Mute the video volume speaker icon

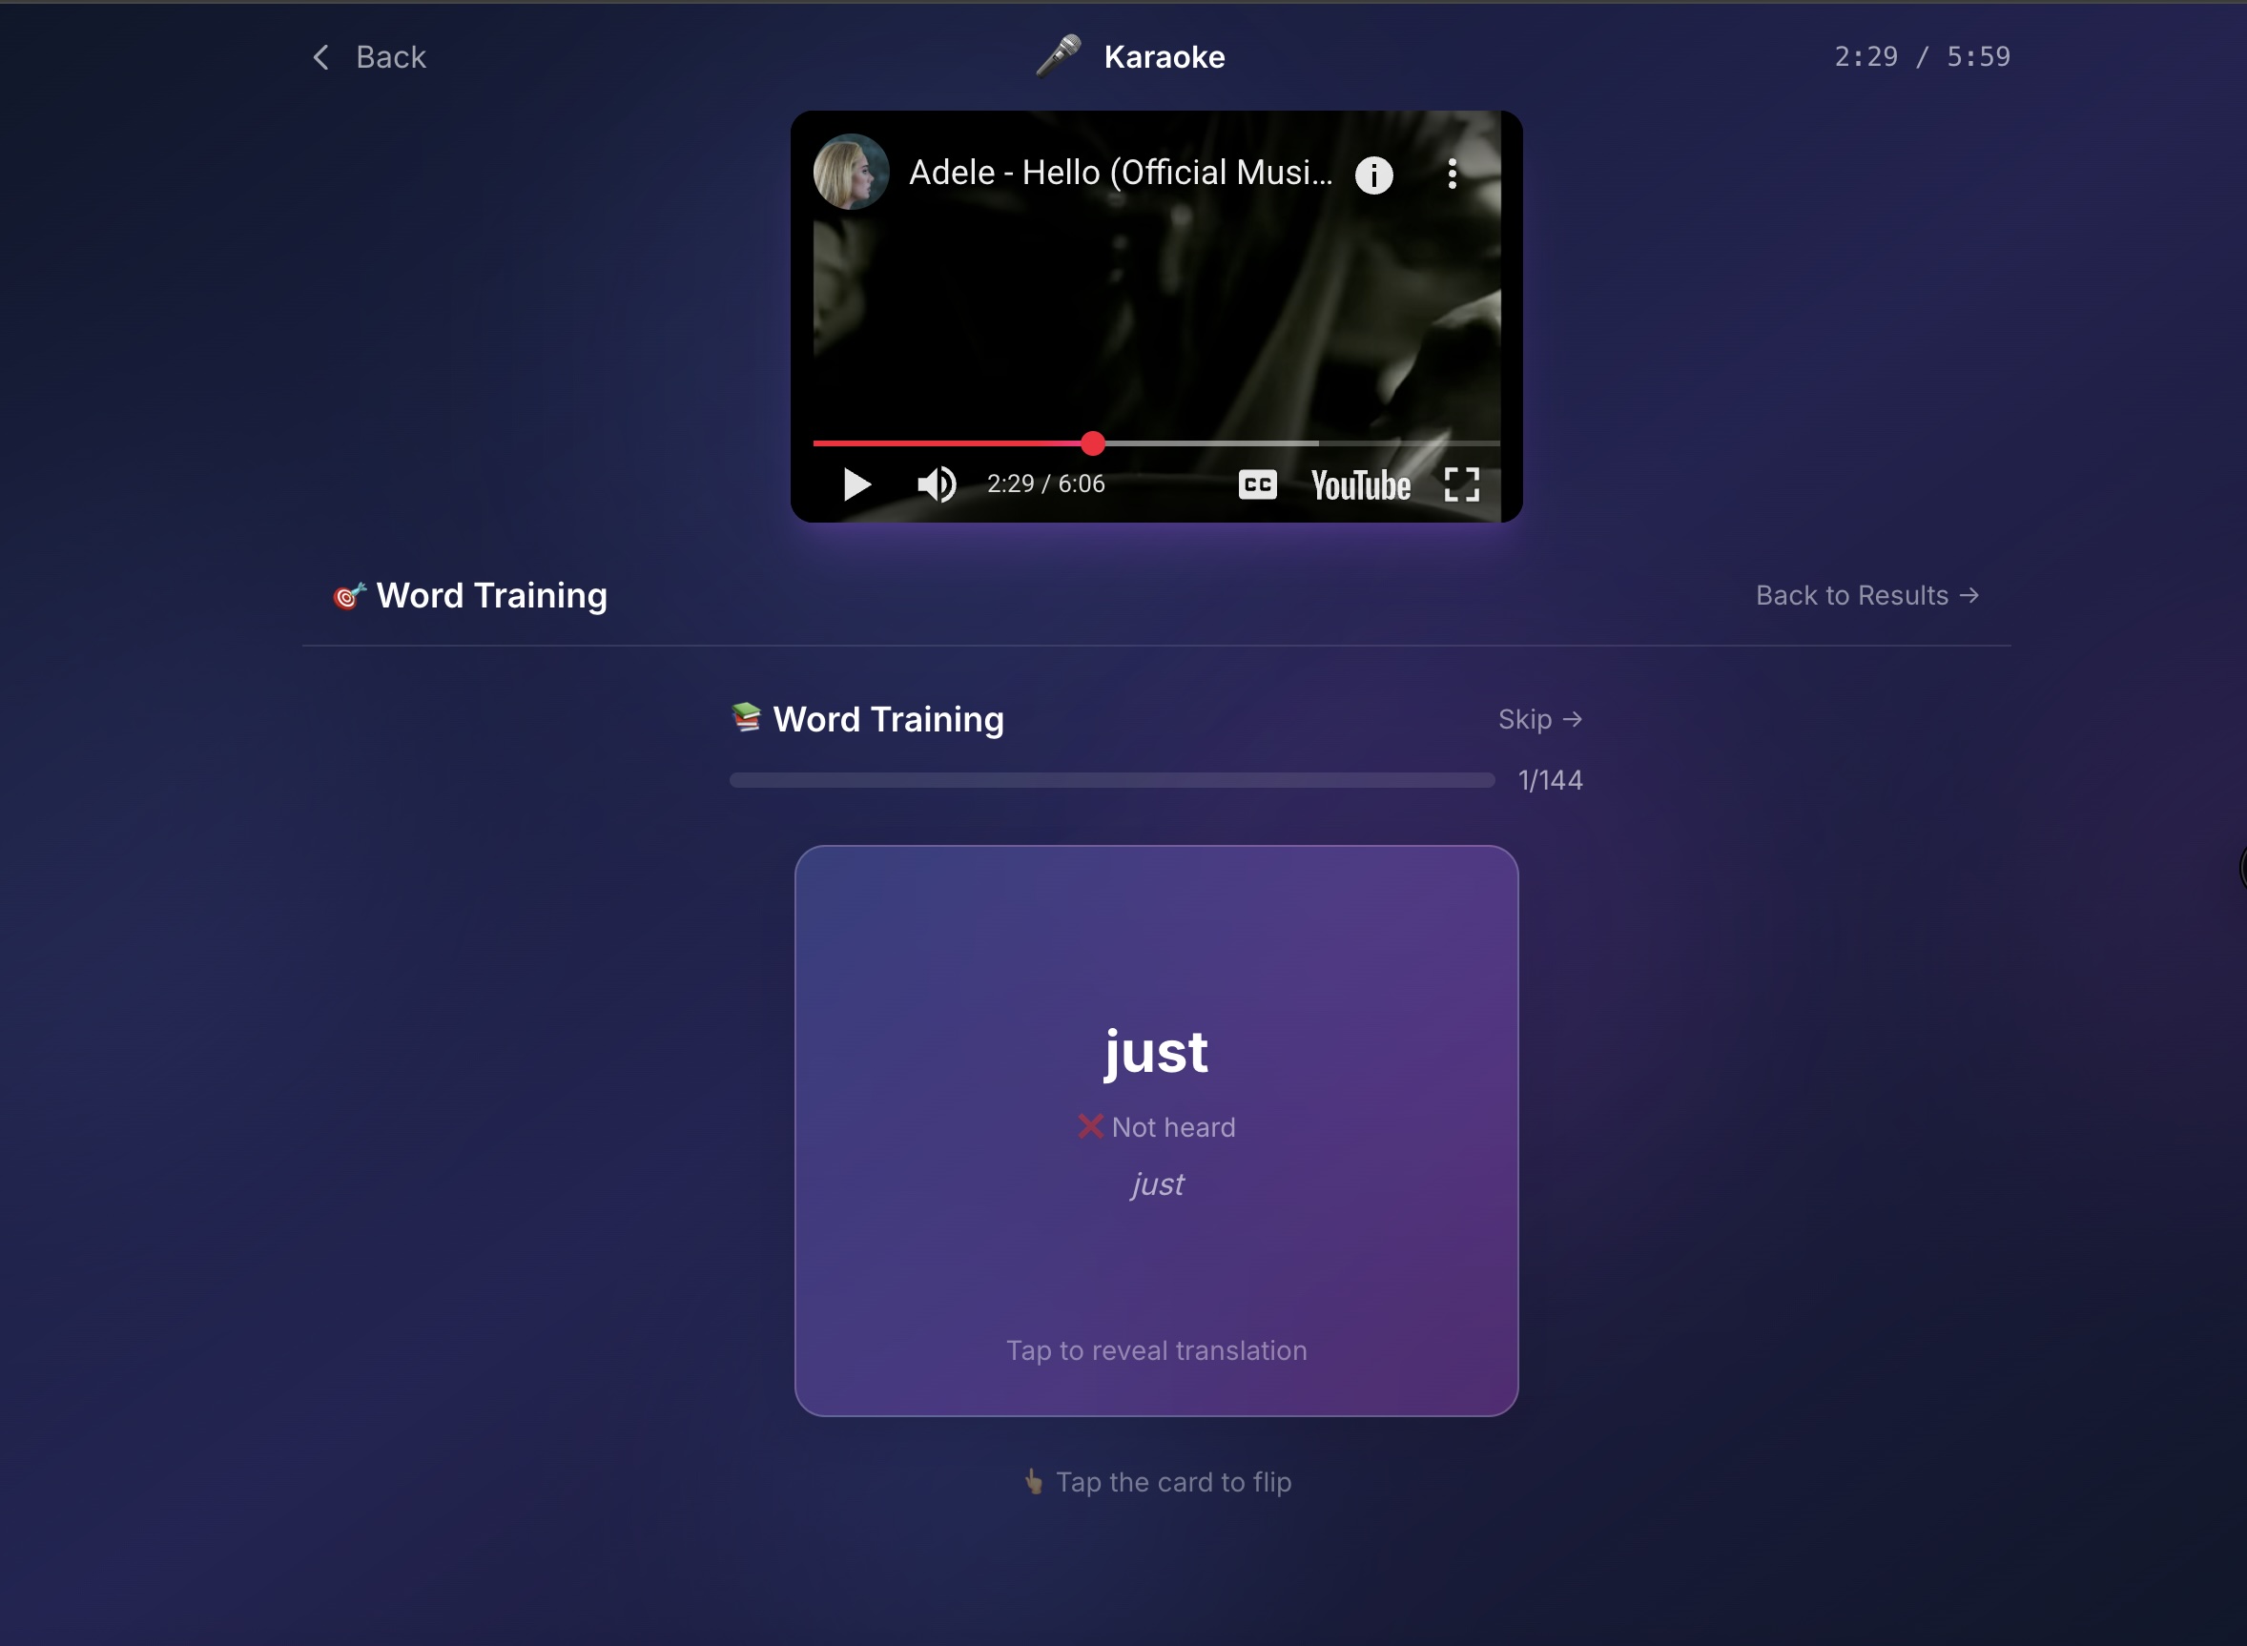coord(936,485)
